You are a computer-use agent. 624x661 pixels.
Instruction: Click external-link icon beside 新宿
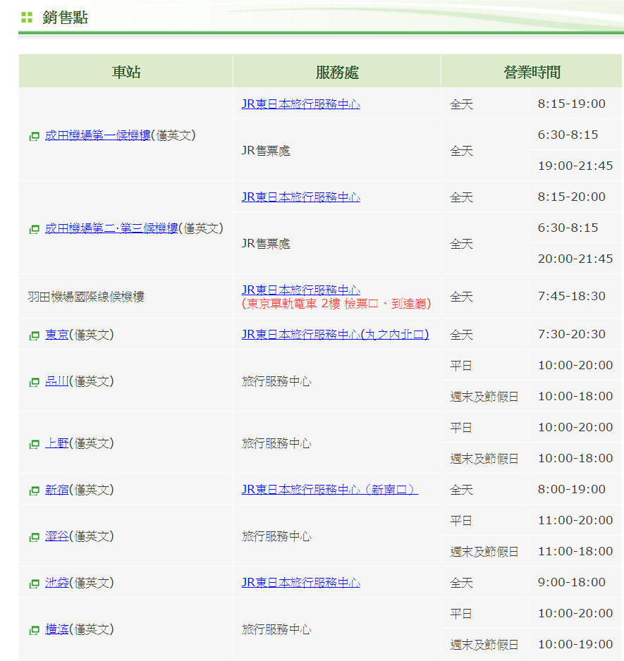point(34,490)
